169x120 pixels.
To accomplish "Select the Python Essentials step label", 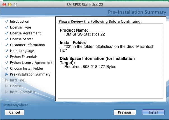I will (x=24, y=57).
